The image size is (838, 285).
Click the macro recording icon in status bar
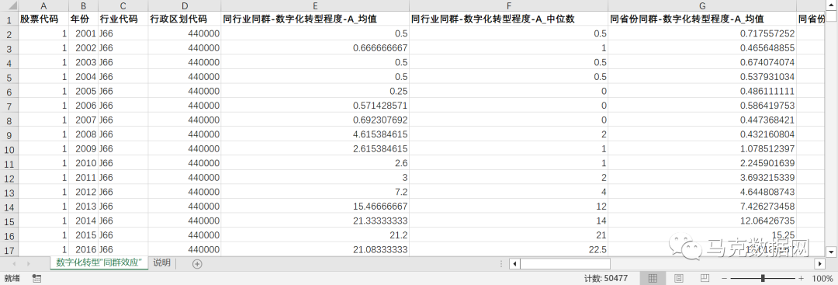click(x=37, y=278)
